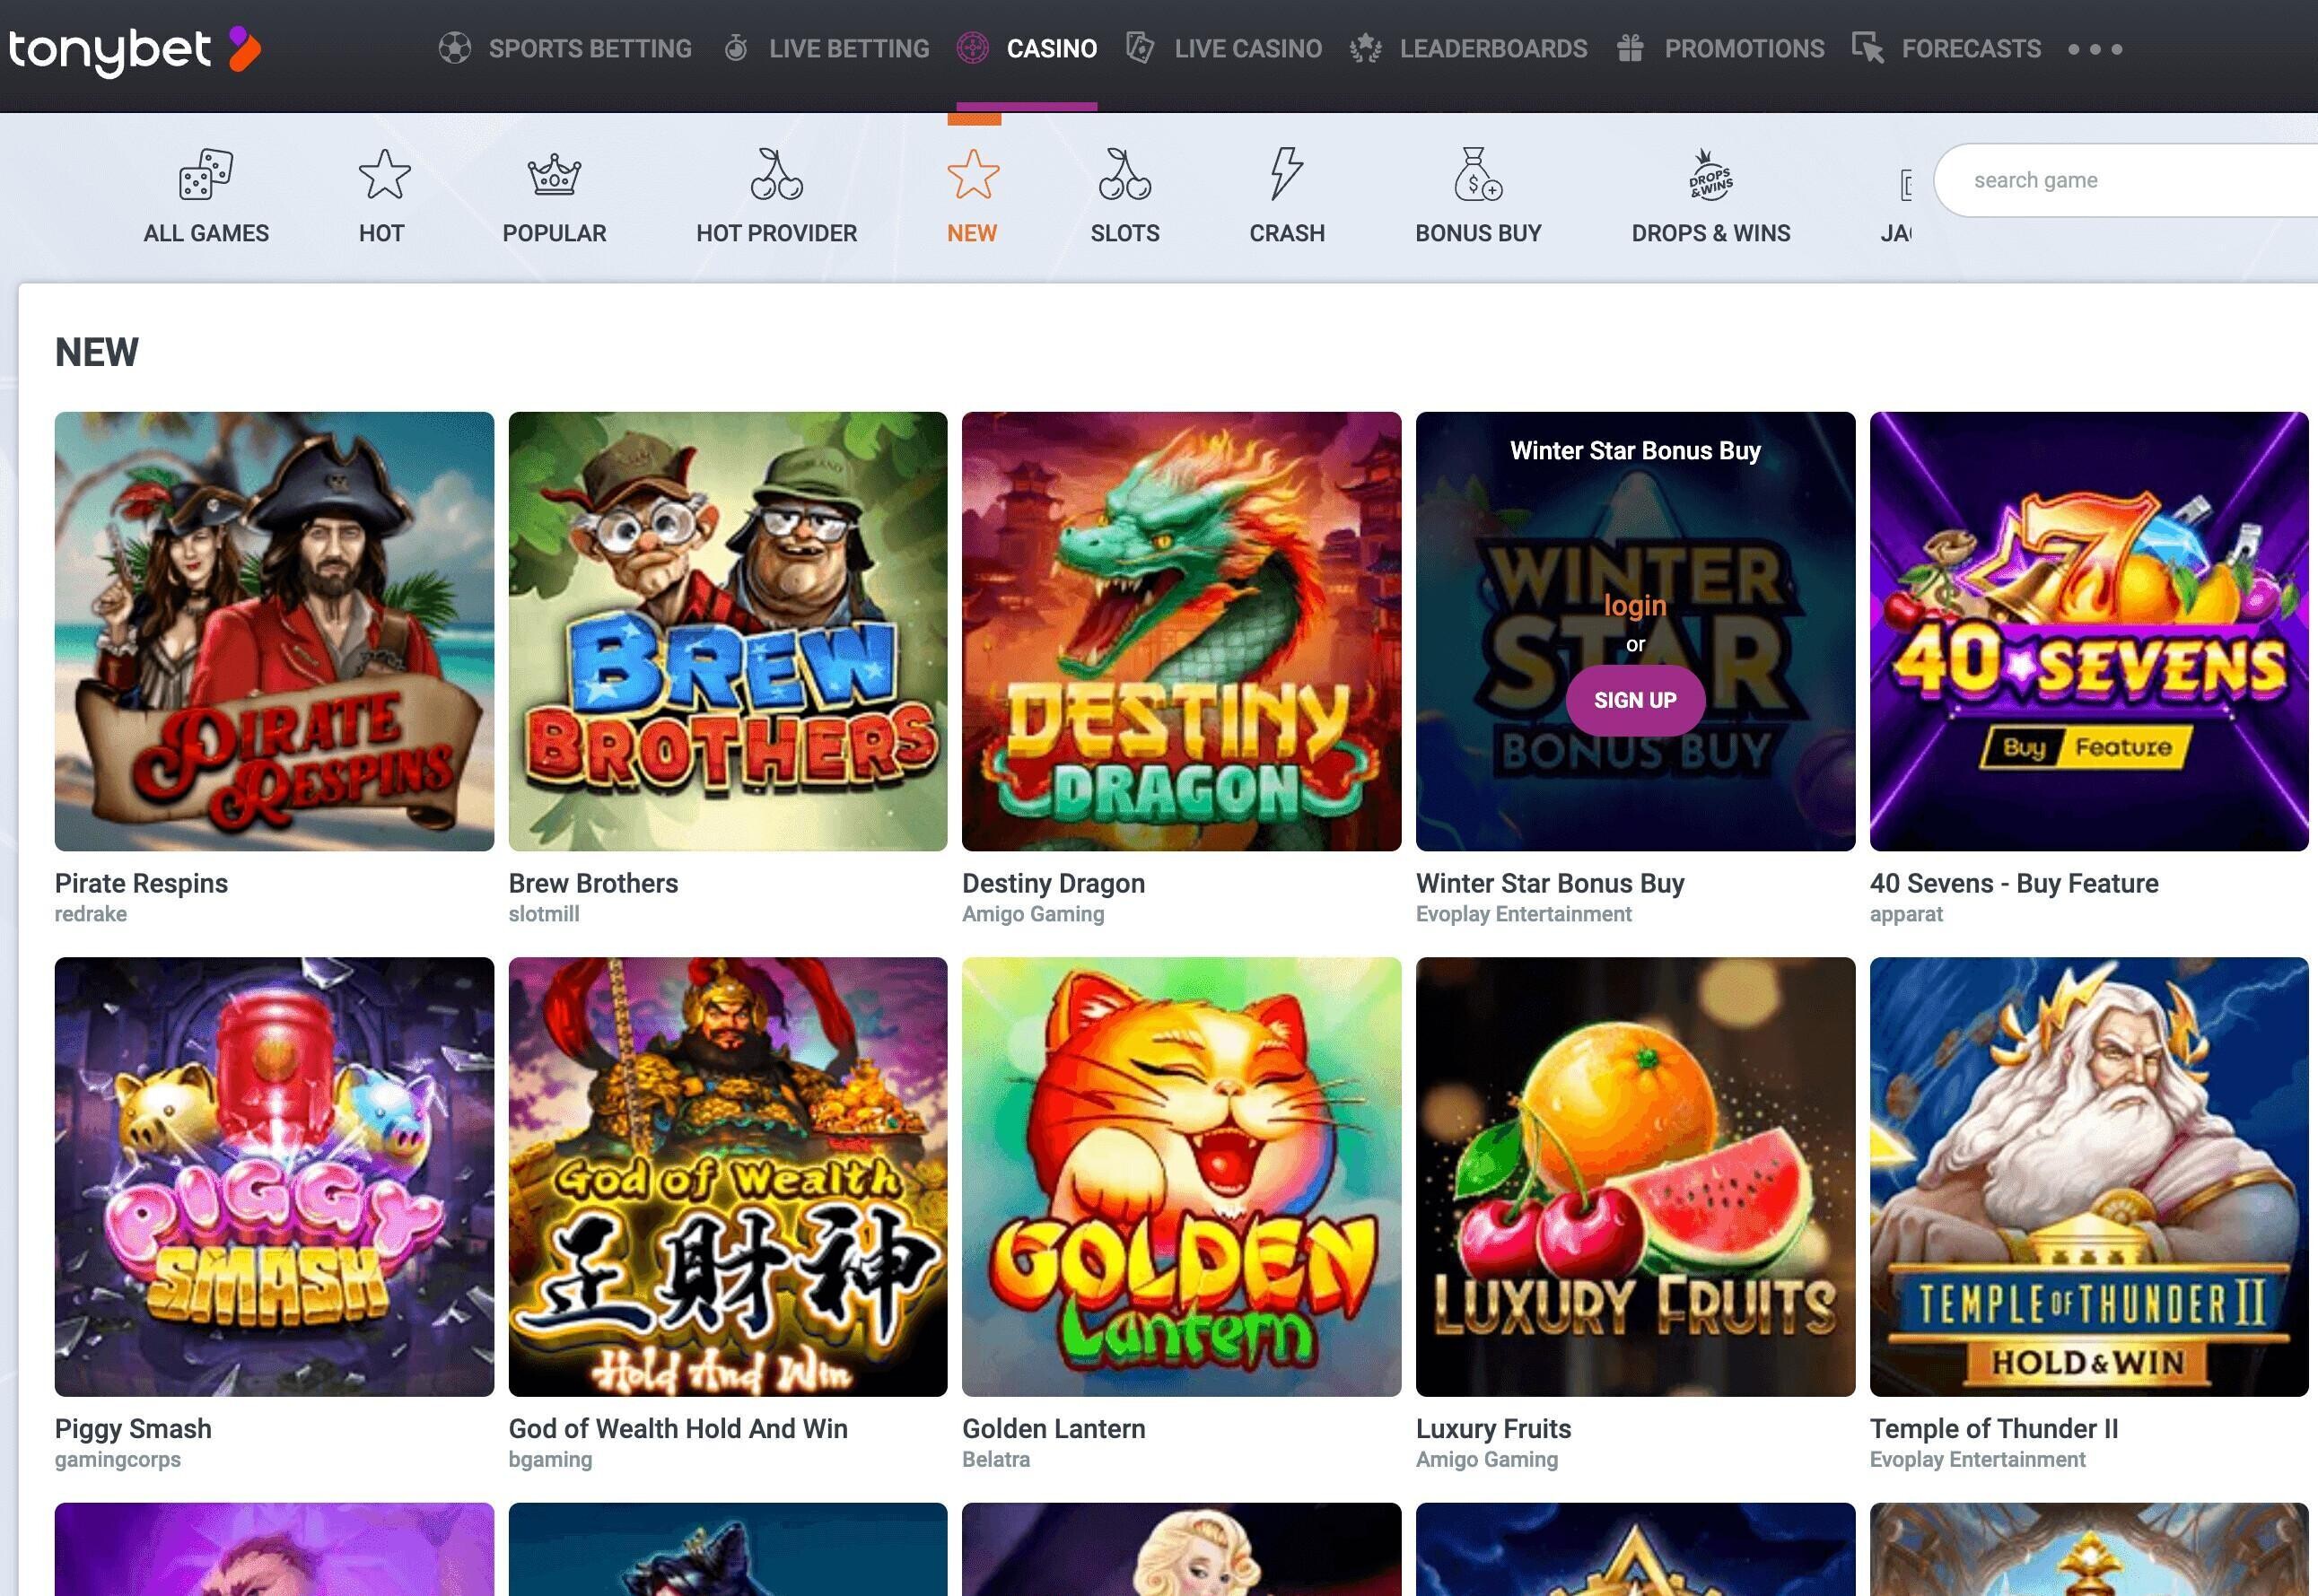The width and height of the screenshot is (2318, 1596).
Task: Open Temple of Thunder II thumbnail
Action: pyautogui.click(x=2089, y=1177)
